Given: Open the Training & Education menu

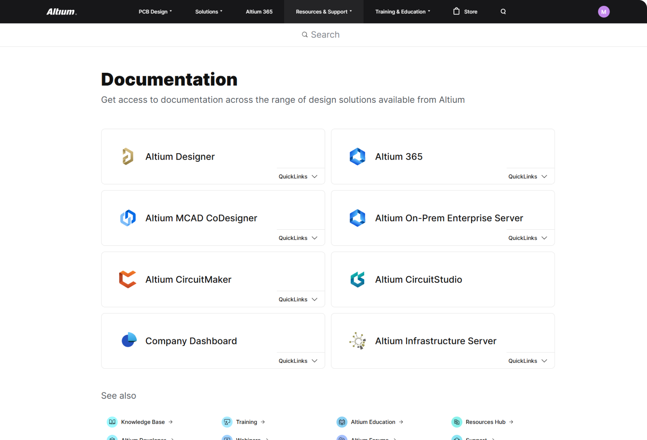Looking at the screenshot, I should click(x=402, y=12).
